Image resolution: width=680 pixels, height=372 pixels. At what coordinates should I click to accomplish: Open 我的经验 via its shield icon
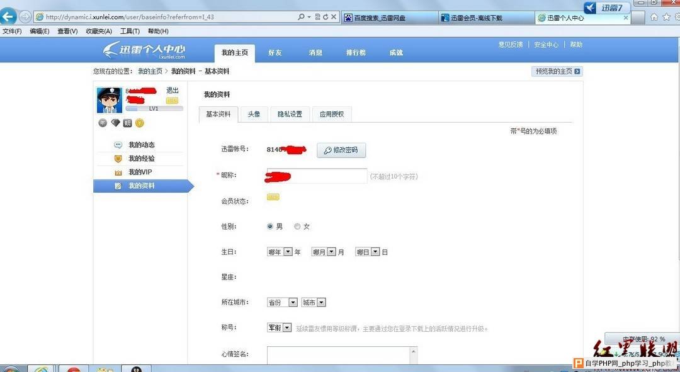pyautogui.click(x=118, y=159)
